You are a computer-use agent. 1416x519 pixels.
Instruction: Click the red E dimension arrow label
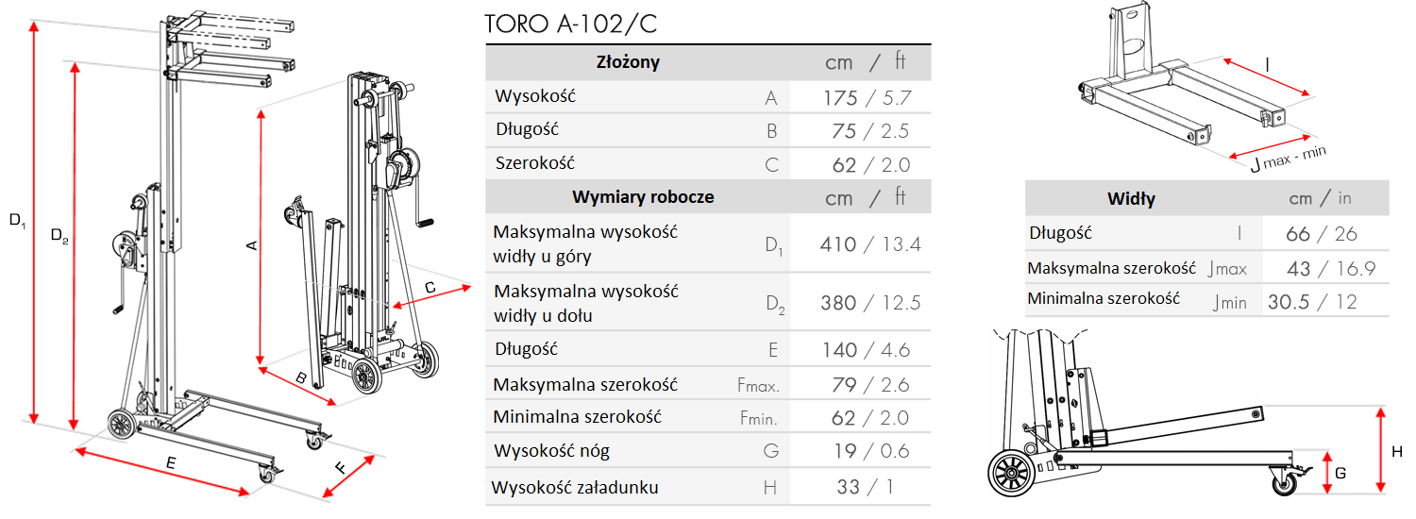tap(171, 462)
